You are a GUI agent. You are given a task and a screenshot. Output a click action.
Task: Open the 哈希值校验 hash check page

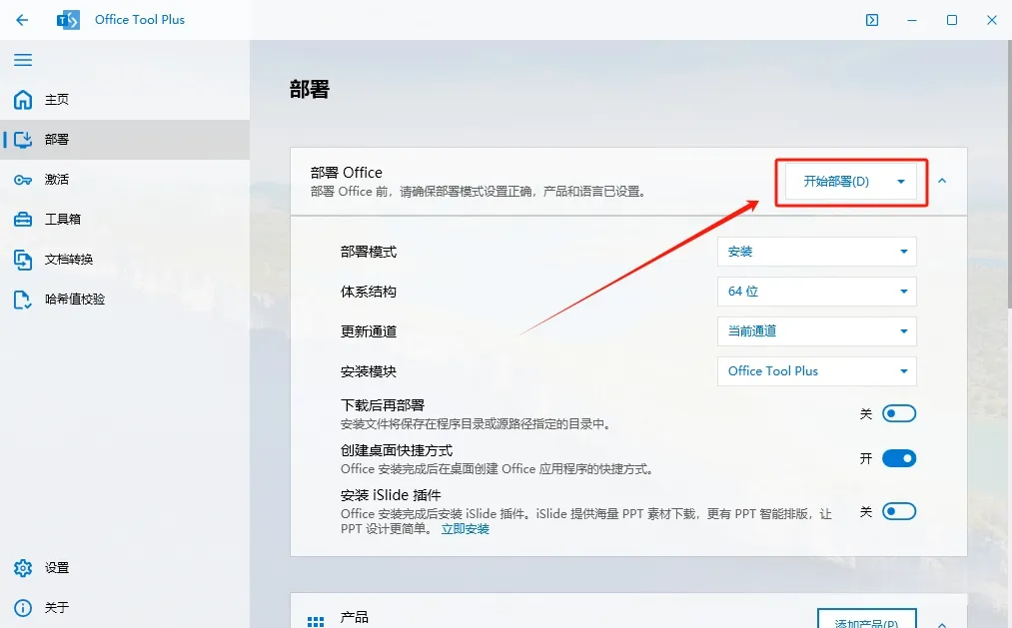125,300
